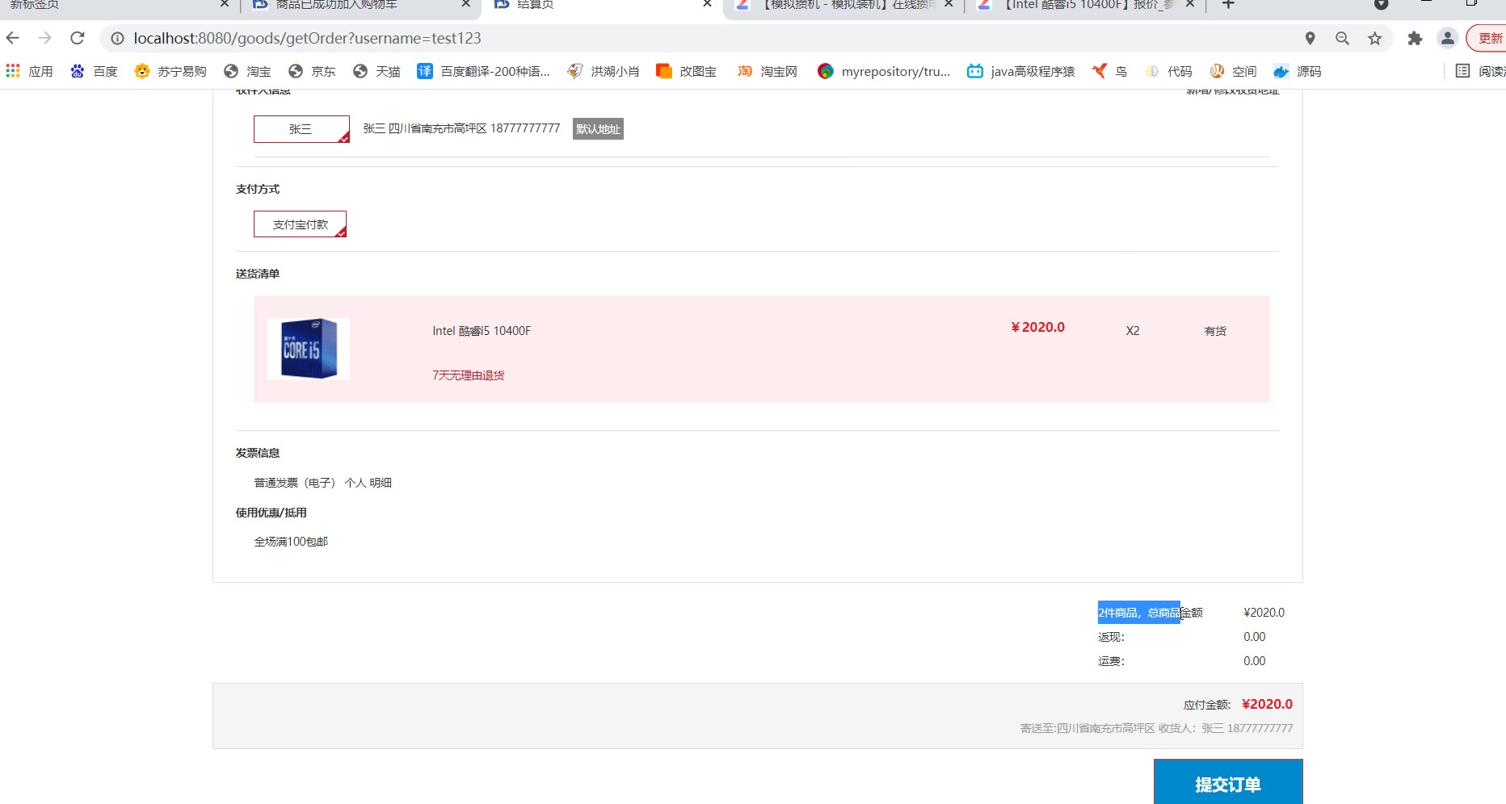Open the extensions puzzle icon
Screen dimensions: 1506x804
(x=1415, y=38)
